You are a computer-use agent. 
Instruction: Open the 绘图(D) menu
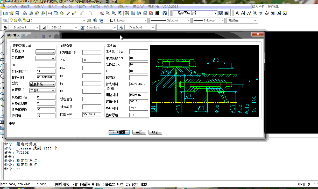pyautogui.click(x=95, y=6)
